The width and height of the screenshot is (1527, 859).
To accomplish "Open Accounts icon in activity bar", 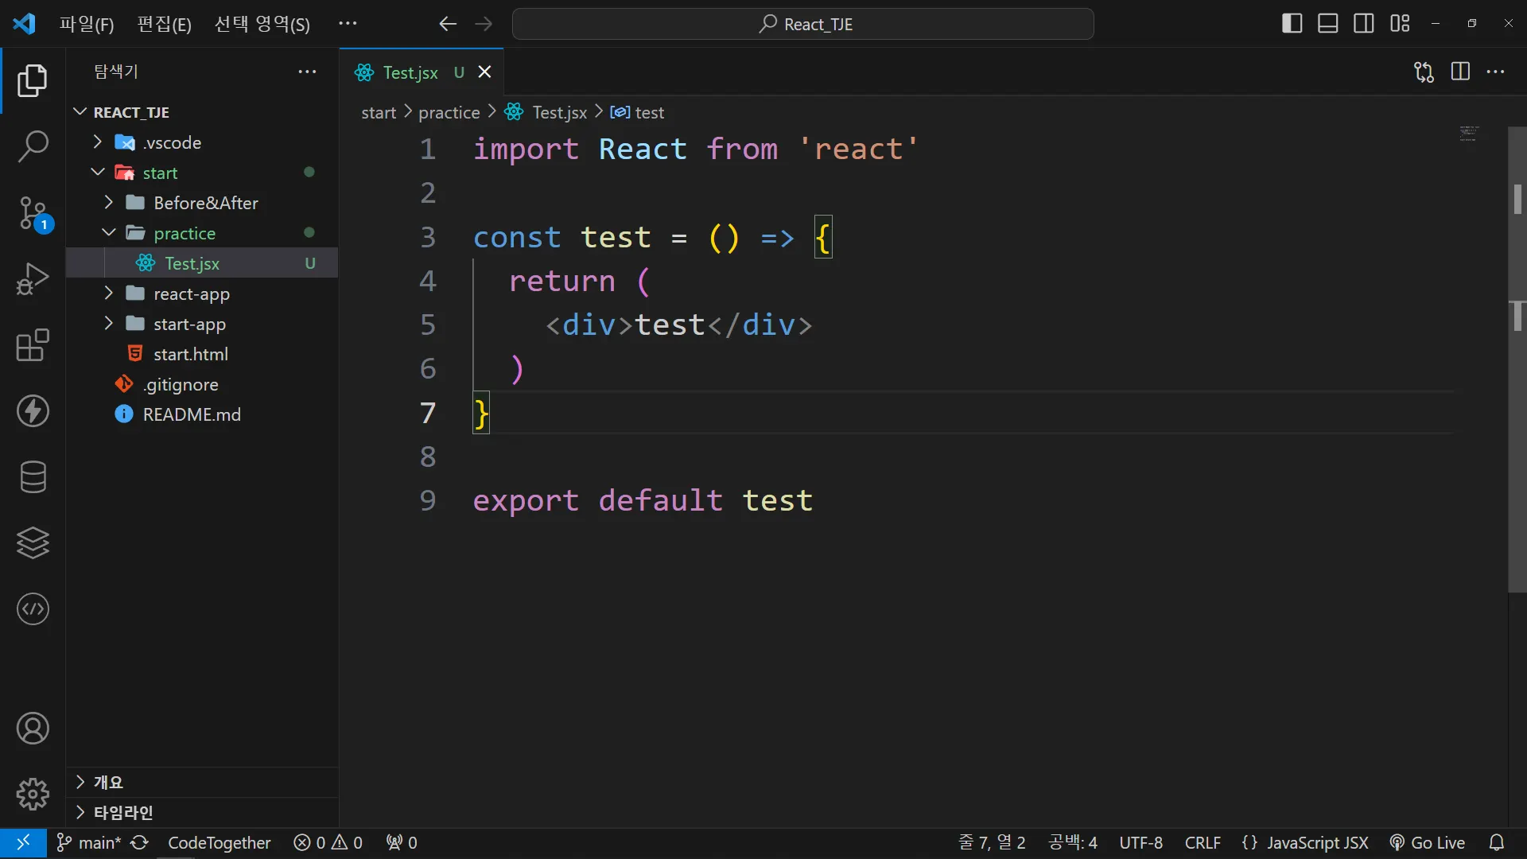I will pyautogui.click(x=33, y=729).
